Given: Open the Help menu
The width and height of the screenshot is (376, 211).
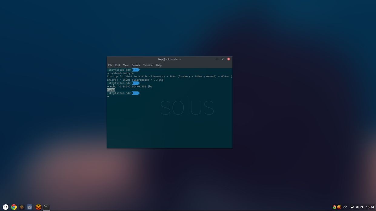Looking at the screenshot, I should 158,65.
